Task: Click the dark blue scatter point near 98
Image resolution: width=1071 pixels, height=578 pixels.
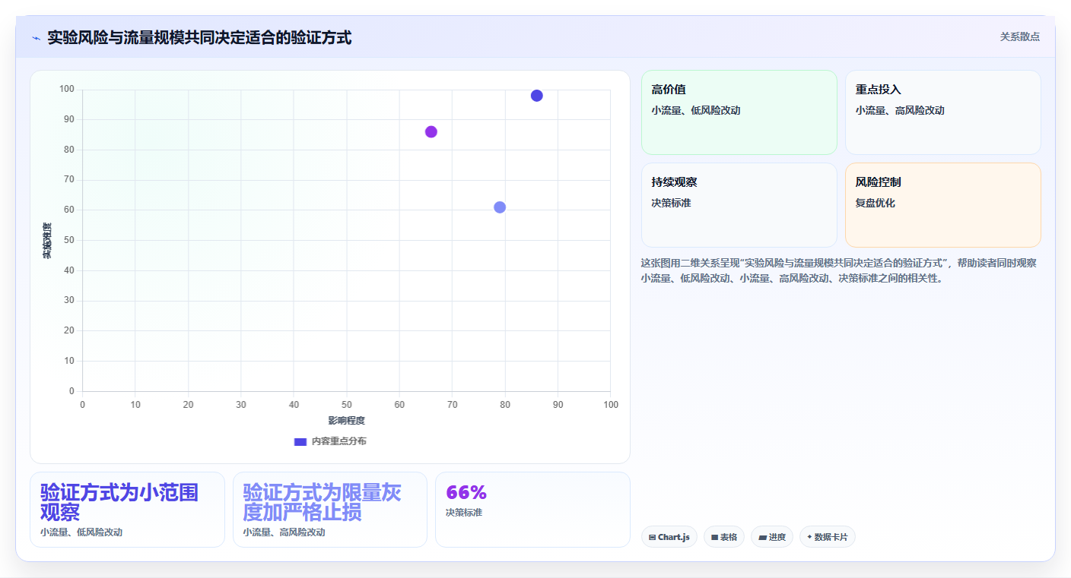Action: pos(537,96)
